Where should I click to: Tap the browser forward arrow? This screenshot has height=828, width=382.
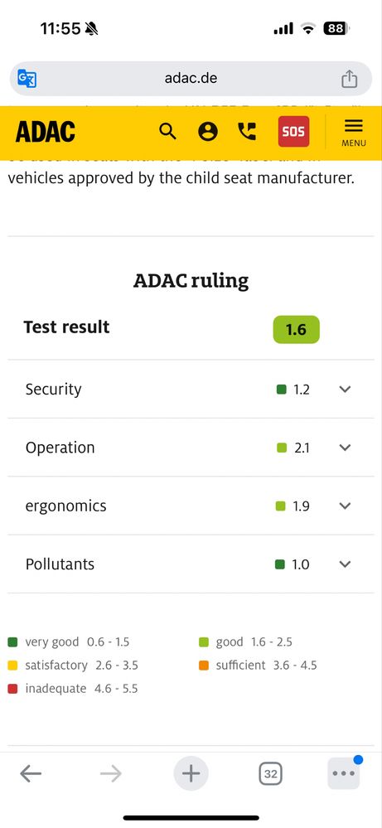[x=111, y=774]
